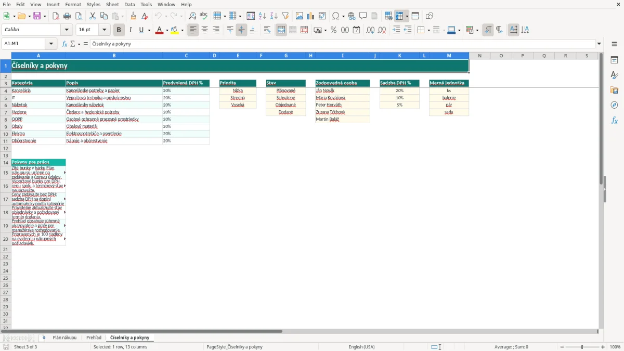Click the Print icon in toolbar
624x351 pixels.
tap(67, 16)
